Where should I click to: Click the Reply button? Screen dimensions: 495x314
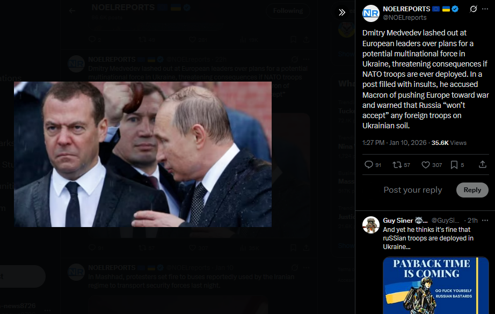coord(472,190)
